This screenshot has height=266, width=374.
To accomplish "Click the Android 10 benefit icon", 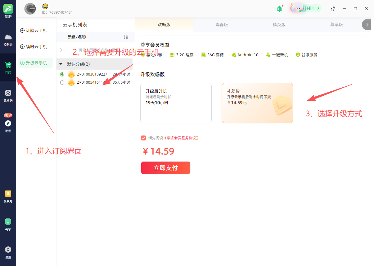I will [234, 55].
